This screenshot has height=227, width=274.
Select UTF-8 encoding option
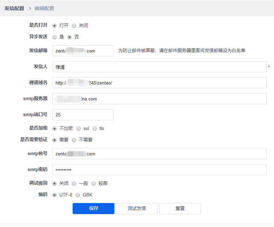(x=54, y=195)
